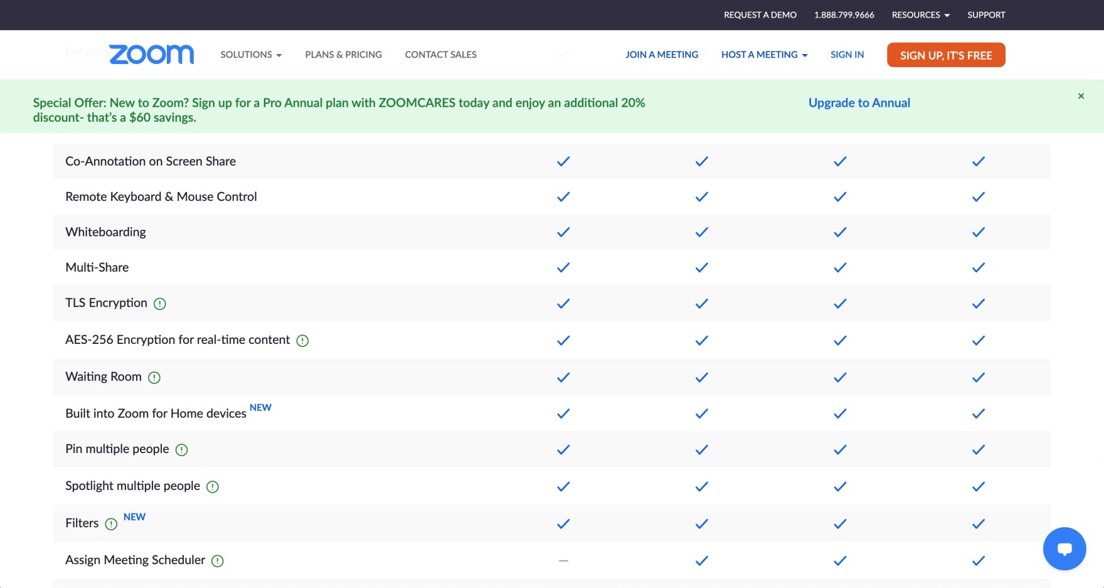Open the chat bubble widget

pos(1064,548)
